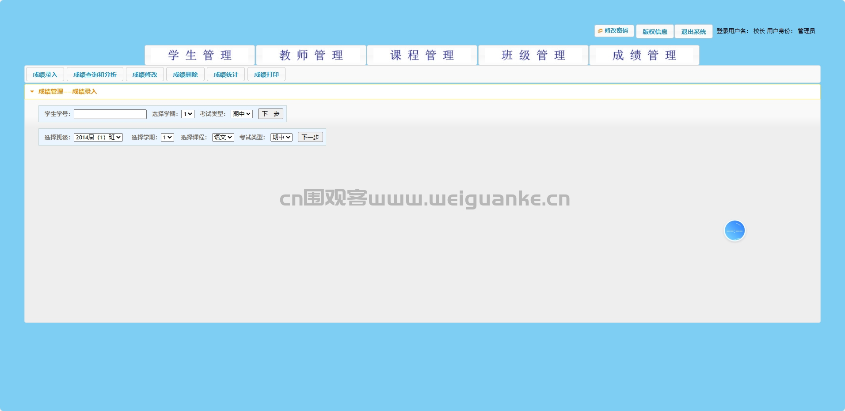This screenshot has width=845, height=411.
Task: Open the 成绩管理 menu
Action: (x=644, y=55)
